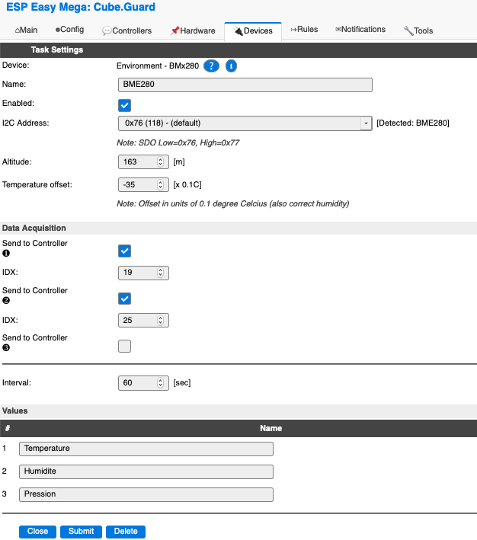This screenshot has height=540, width=477.
Task: Open the Hardware tab with pin icon
Action: click(192, 30)
